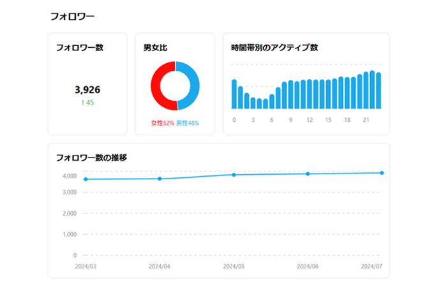Click the green up-arrow increase indicator

(x=84, y=103)
